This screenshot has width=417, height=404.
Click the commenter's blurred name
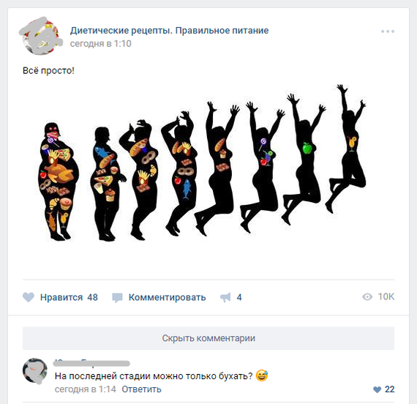click(91, 363)
